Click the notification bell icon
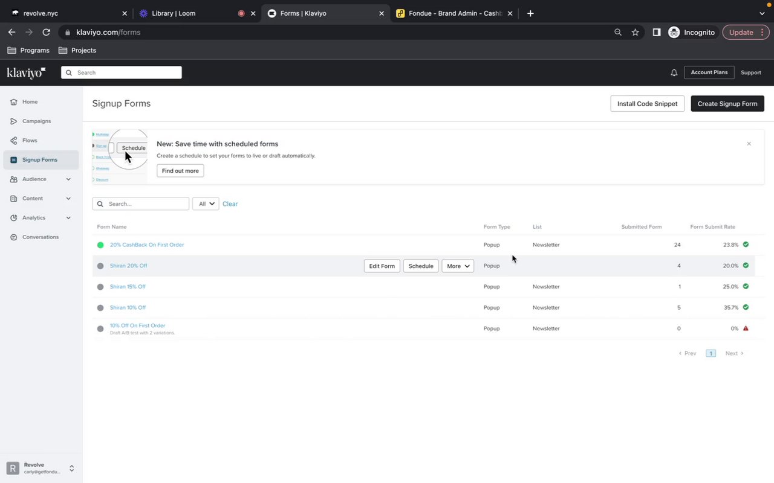Image resolution: width=774 pixels, height=483 pixels. click(x=674, y=72)
